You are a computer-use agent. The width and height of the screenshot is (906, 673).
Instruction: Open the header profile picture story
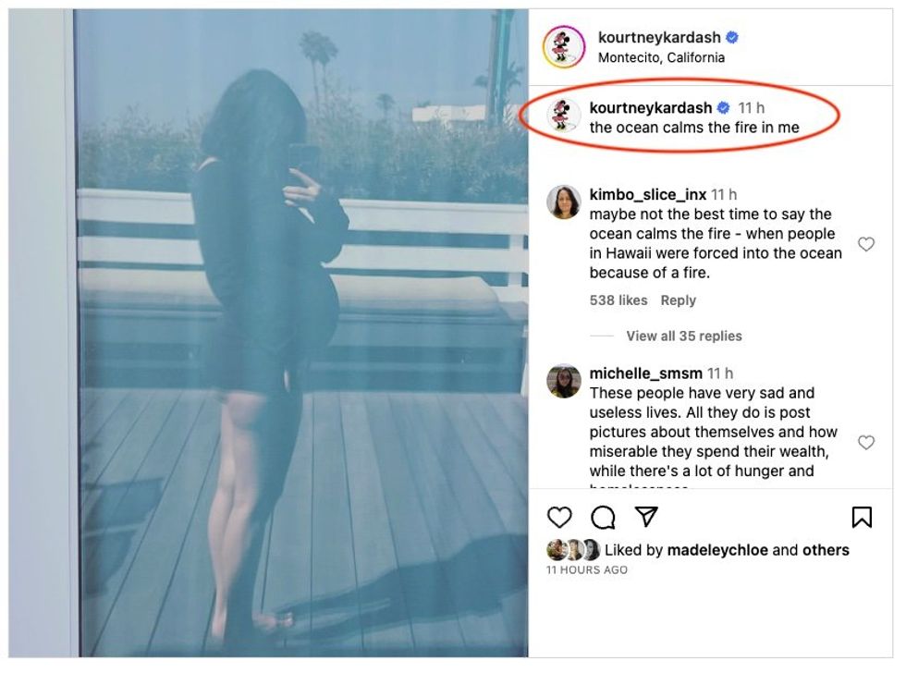[564, 46]
